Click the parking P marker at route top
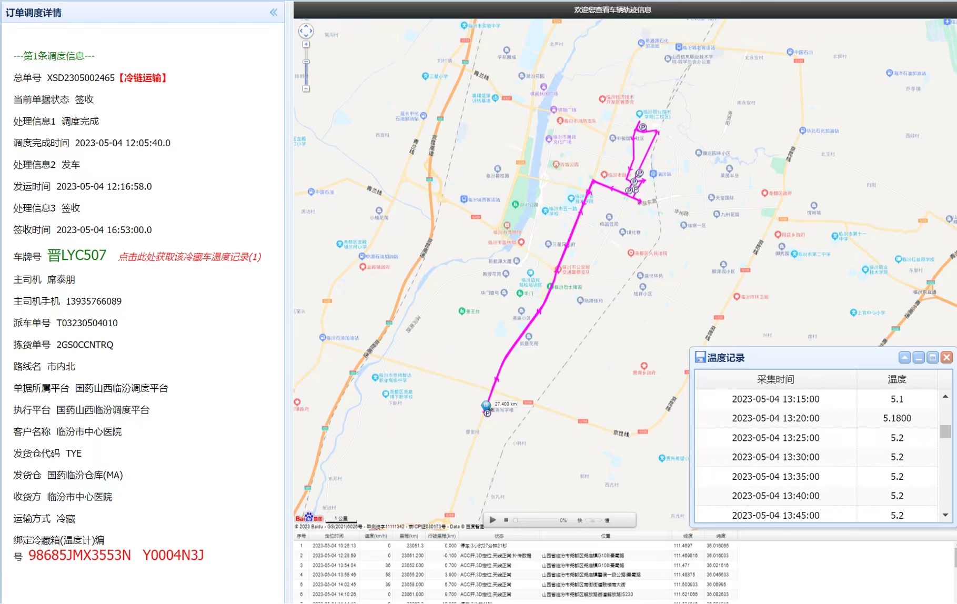Screen dimensions: 957x604 point(643,127)
